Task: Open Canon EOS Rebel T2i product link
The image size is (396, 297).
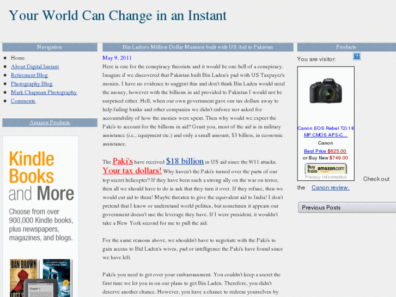Action: tap(326, 131)
